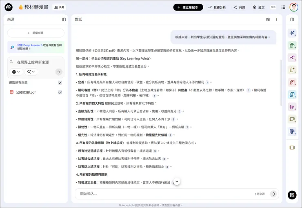Image resolution: width=302 pixels, height=208 pixels.
Task: Click the 來源 panel heading
Action: pos(11,20)
